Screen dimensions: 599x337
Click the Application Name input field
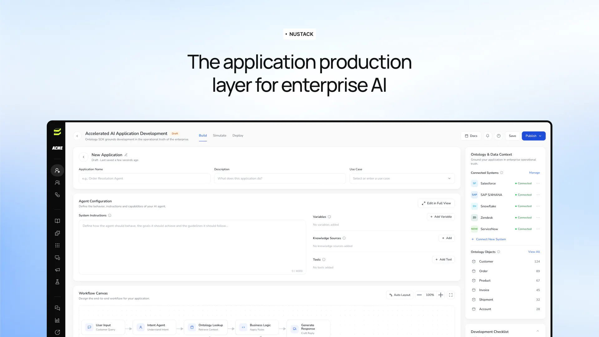[x=144, y=178]
